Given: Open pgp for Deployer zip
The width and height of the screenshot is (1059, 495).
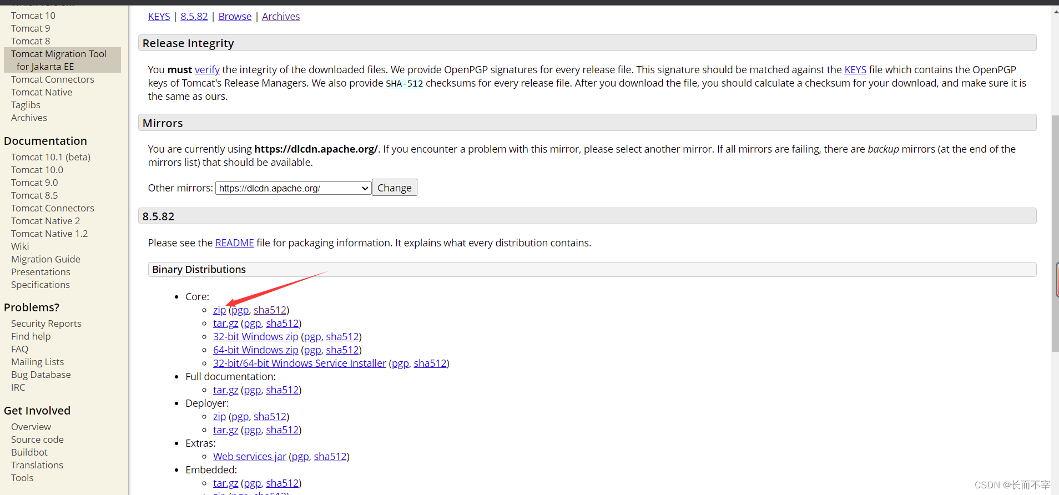Looking at the screenshot, I should point(240,417).
